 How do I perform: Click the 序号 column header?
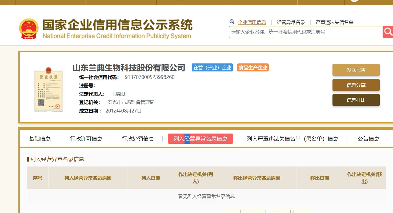[x=38, y=178]
